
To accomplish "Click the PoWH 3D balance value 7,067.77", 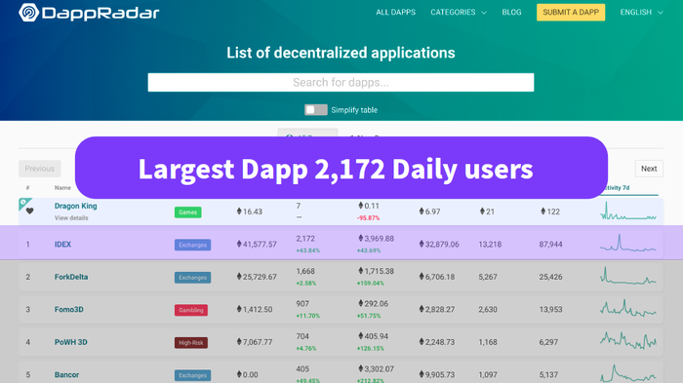I will click(x=255, y=342).
